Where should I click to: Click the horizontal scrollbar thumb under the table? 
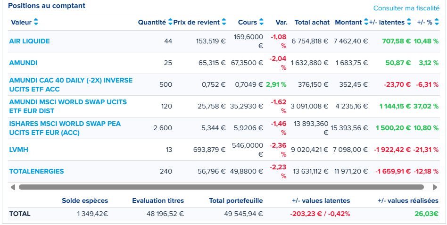coord(222,187)
